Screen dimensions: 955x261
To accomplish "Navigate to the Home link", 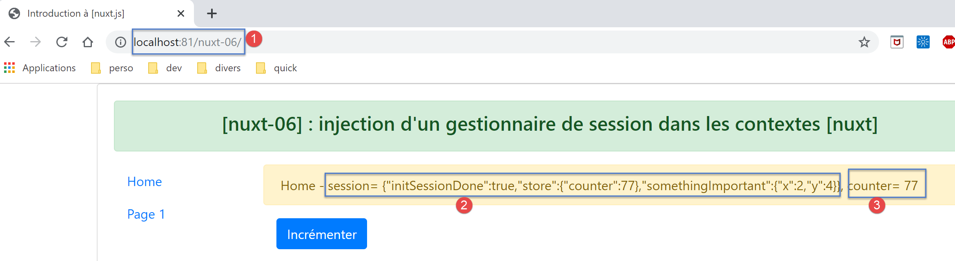I will [145, 182].
